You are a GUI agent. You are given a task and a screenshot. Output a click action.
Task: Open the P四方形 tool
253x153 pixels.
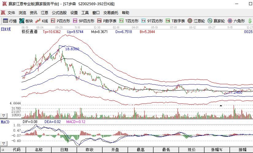(60, 21)
